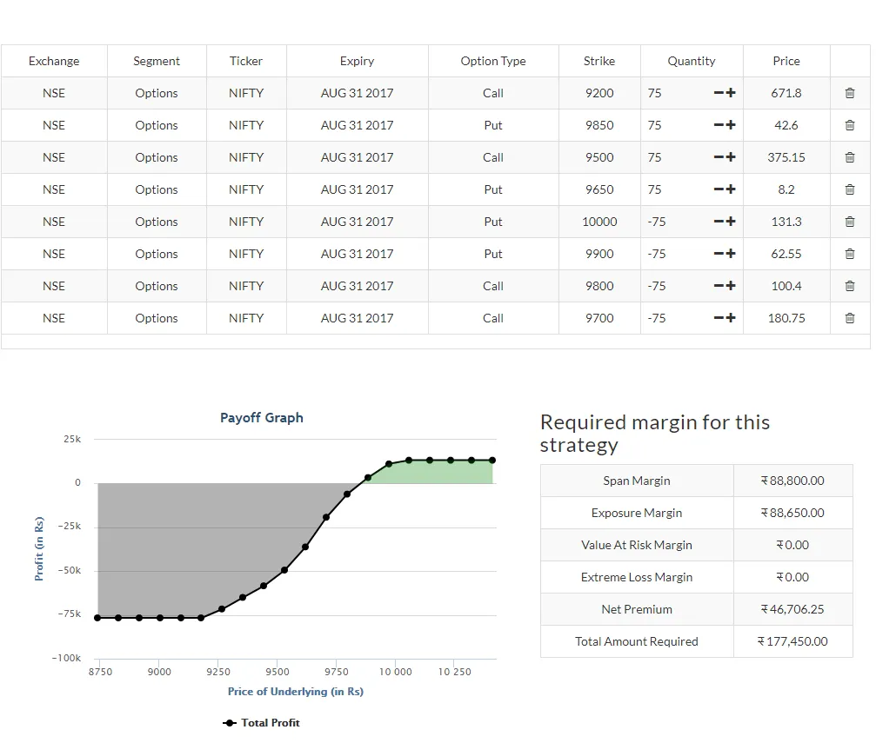Image resolution: width=876 pixels, height=743 pixels.
Task: Delete the 9200 Call option row
Action: point(850,93)
